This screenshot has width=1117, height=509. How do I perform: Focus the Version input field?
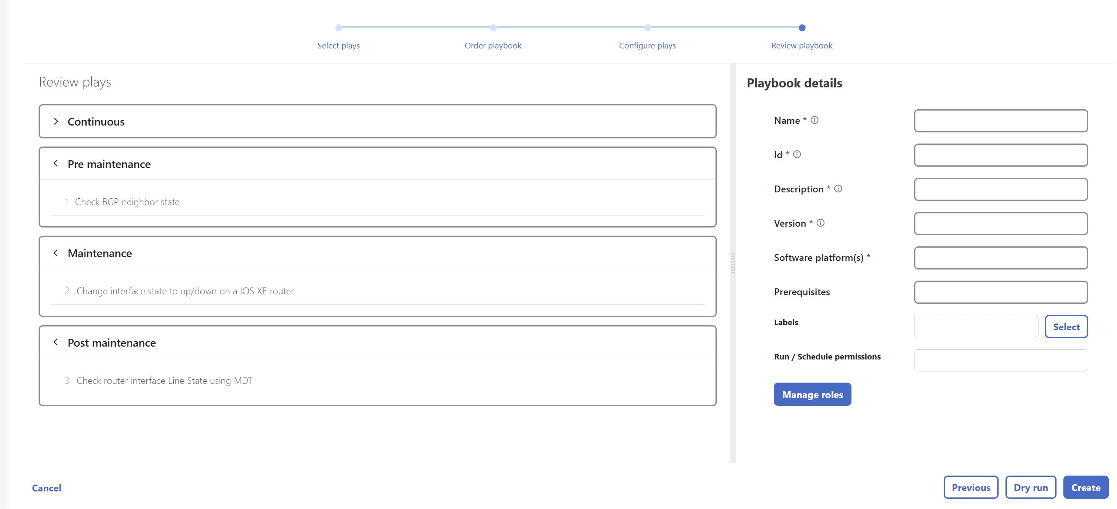click(1000, 224)
